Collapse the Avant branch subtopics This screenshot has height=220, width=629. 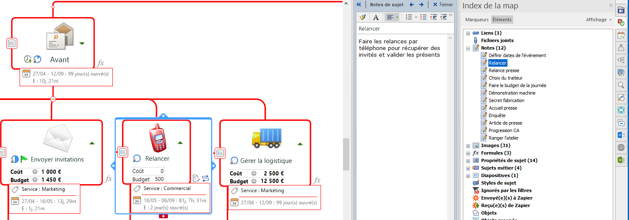tap(52, 99)
